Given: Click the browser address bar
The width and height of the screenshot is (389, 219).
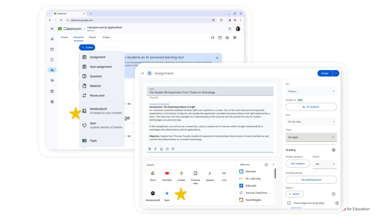Looking at the screenshot, I should tap(141, 20).
